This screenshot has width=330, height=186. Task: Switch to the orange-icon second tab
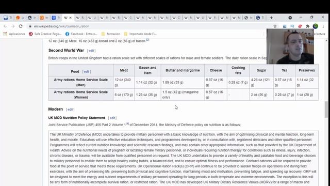[x=20, y=18]
